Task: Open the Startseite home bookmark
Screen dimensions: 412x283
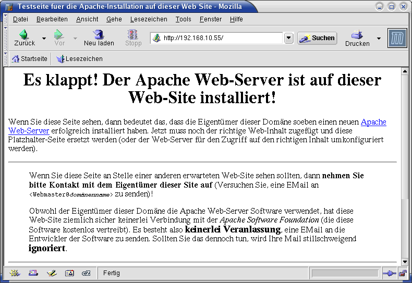Action: point(30,59)
